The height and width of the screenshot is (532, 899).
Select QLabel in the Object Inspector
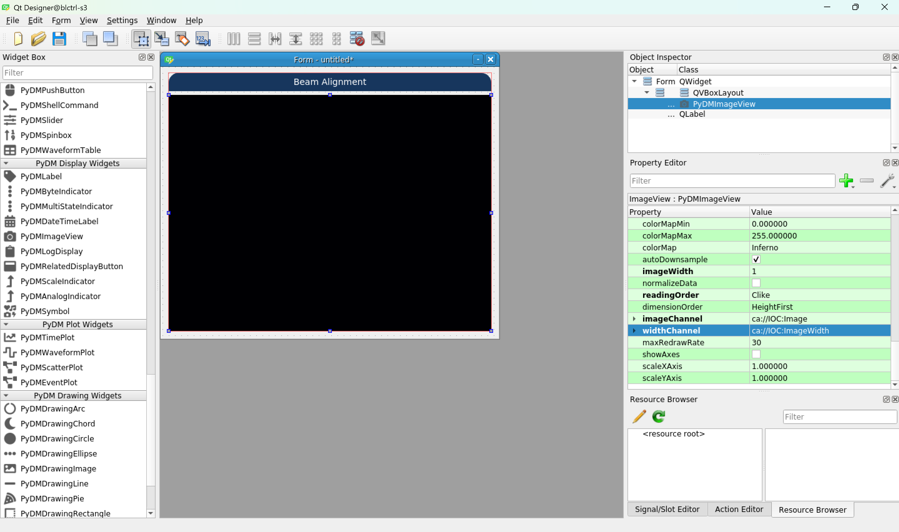pos(692,114)
